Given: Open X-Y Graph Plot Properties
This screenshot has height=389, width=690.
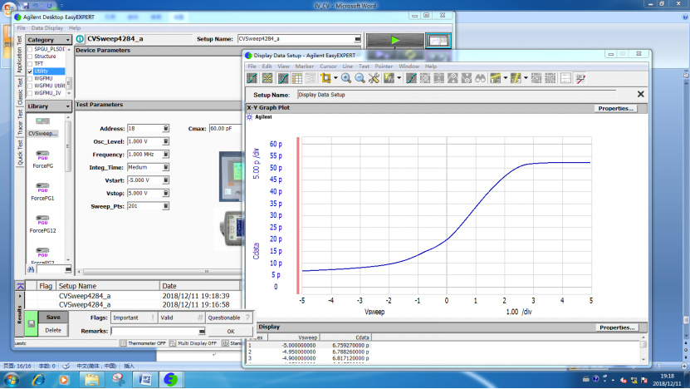Looking at the screenshot, I should (615, 108).
